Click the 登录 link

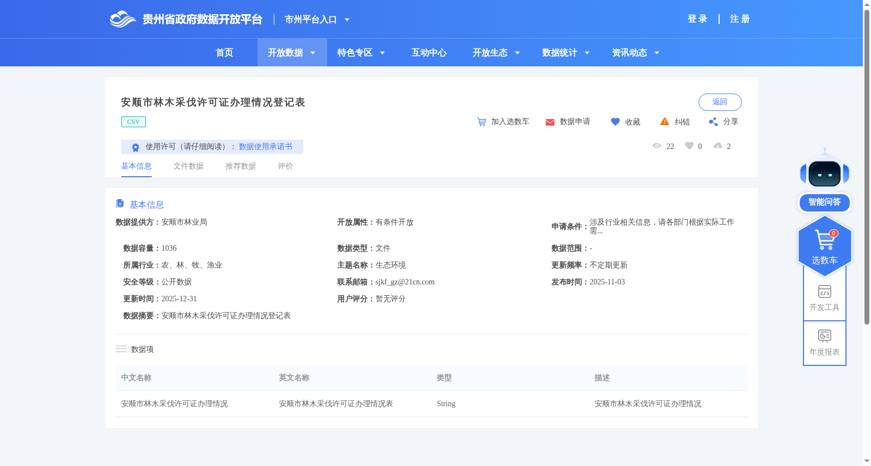pos(697,19)
